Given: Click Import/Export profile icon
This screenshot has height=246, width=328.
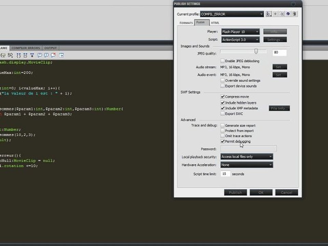Looking at the screenshot, I should click(x=269, y=14).
